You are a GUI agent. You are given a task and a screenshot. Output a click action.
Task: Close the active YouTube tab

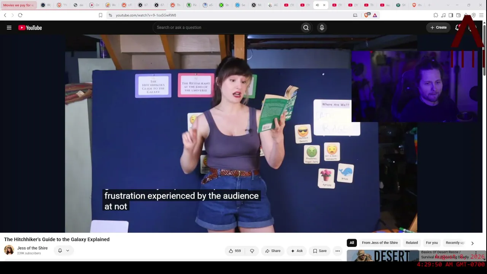click(324, 5)
